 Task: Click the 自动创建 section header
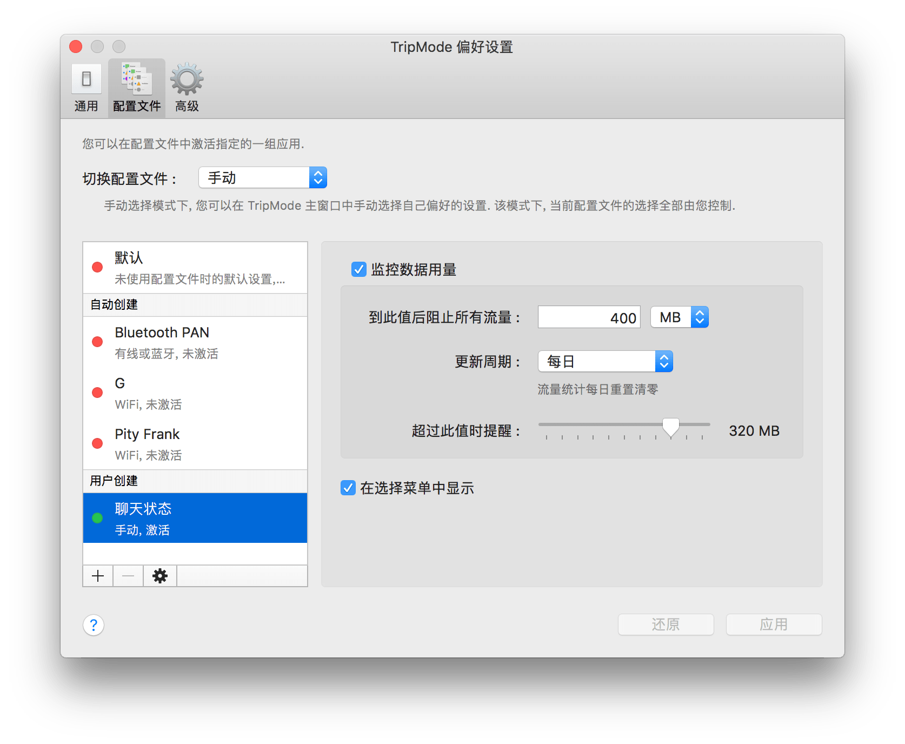(195, 305)
